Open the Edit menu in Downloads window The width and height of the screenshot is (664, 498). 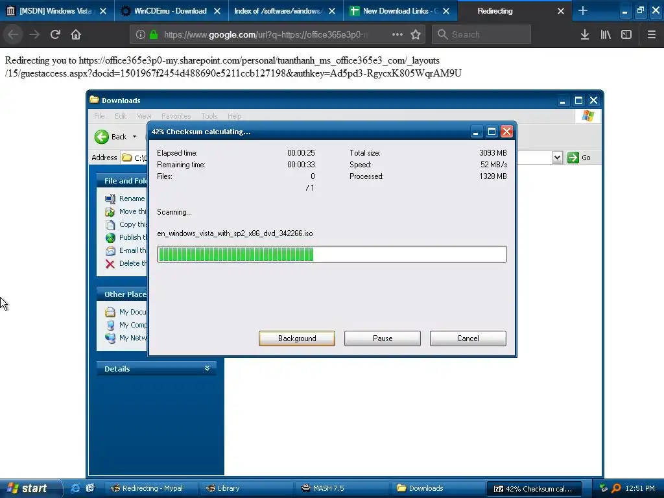point(121,116)
